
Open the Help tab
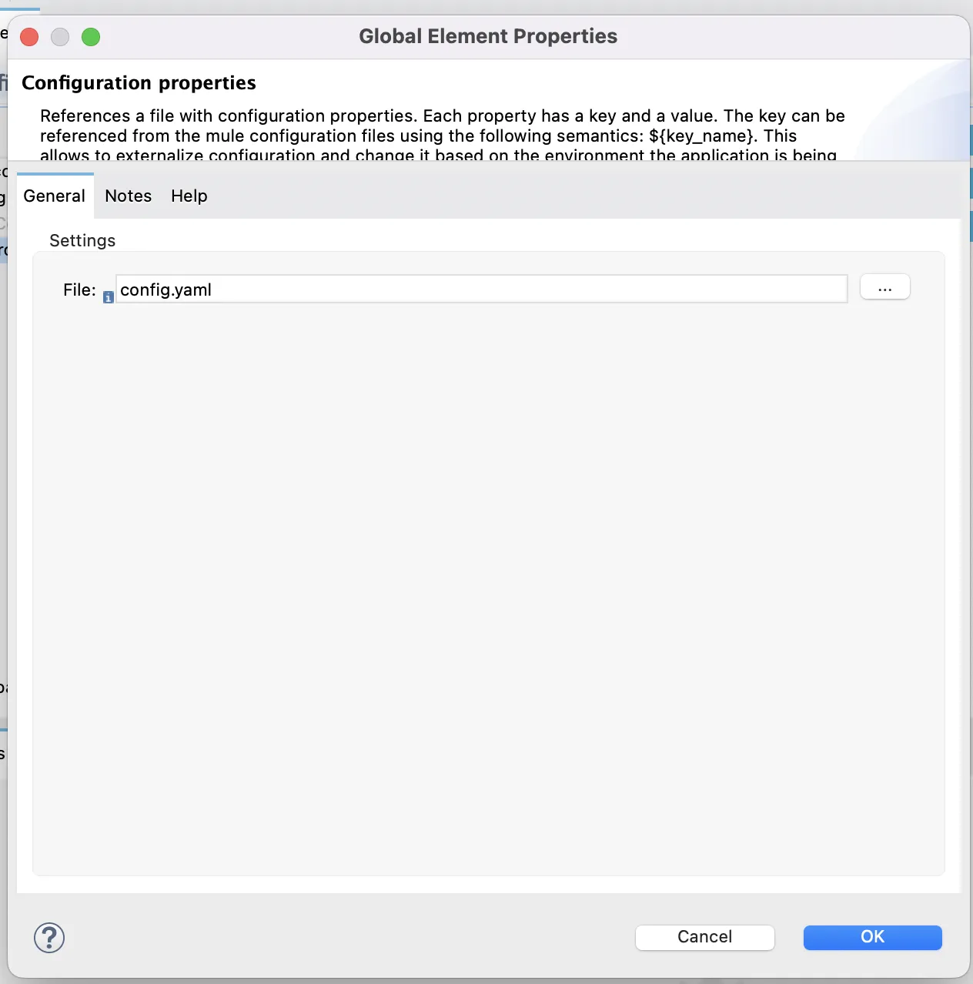[189, 196]
